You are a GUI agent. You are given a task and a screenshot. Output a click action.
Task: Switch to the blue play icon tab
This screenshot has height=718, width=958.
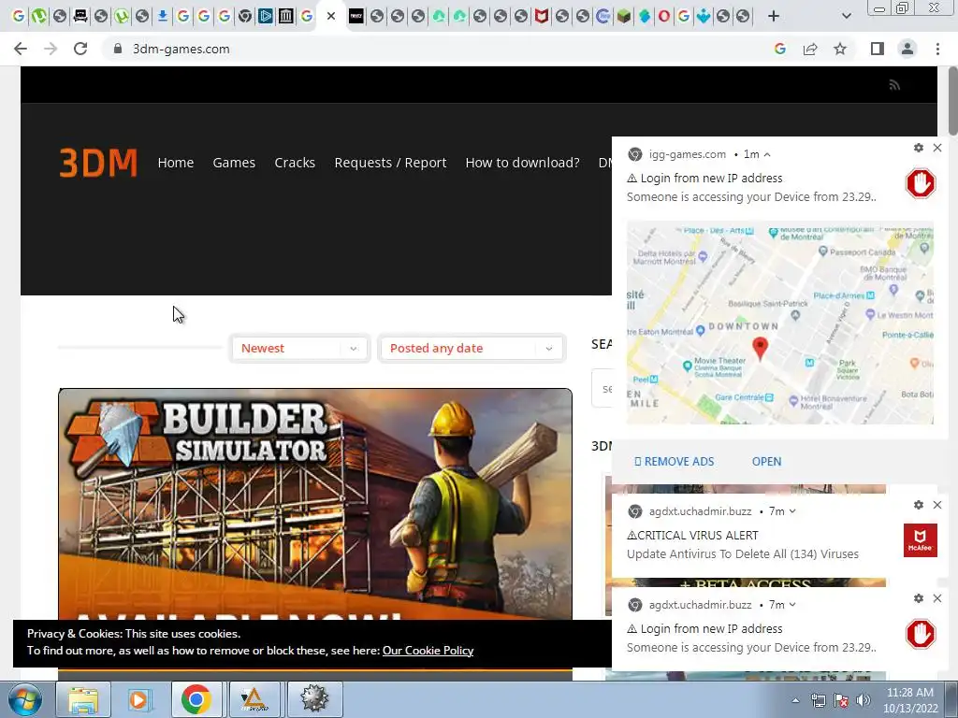[x=265, y=16]
